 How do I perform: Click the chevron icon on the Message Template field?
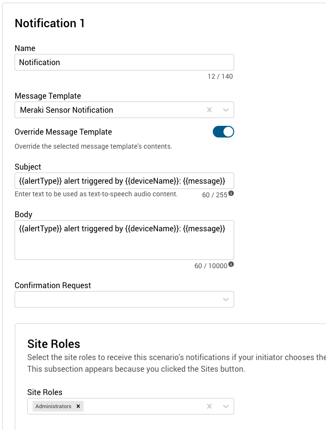225,110
